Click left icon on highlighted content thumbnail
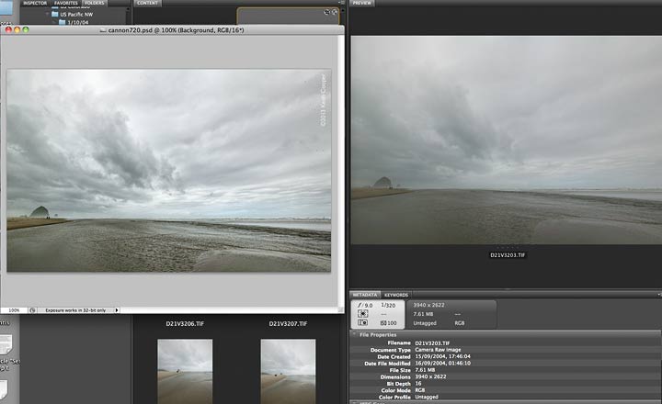Image resolution: width=662 pixels, height=404 pixels. pos(326,12)
